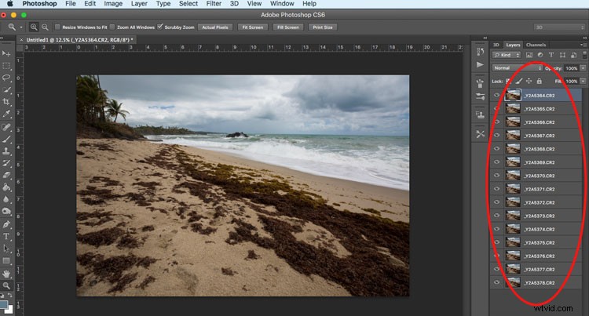The height and width of the screenshot is (316, 589).
Task: Select the Zoom tool in the toolbox
Action: point(6,285)
